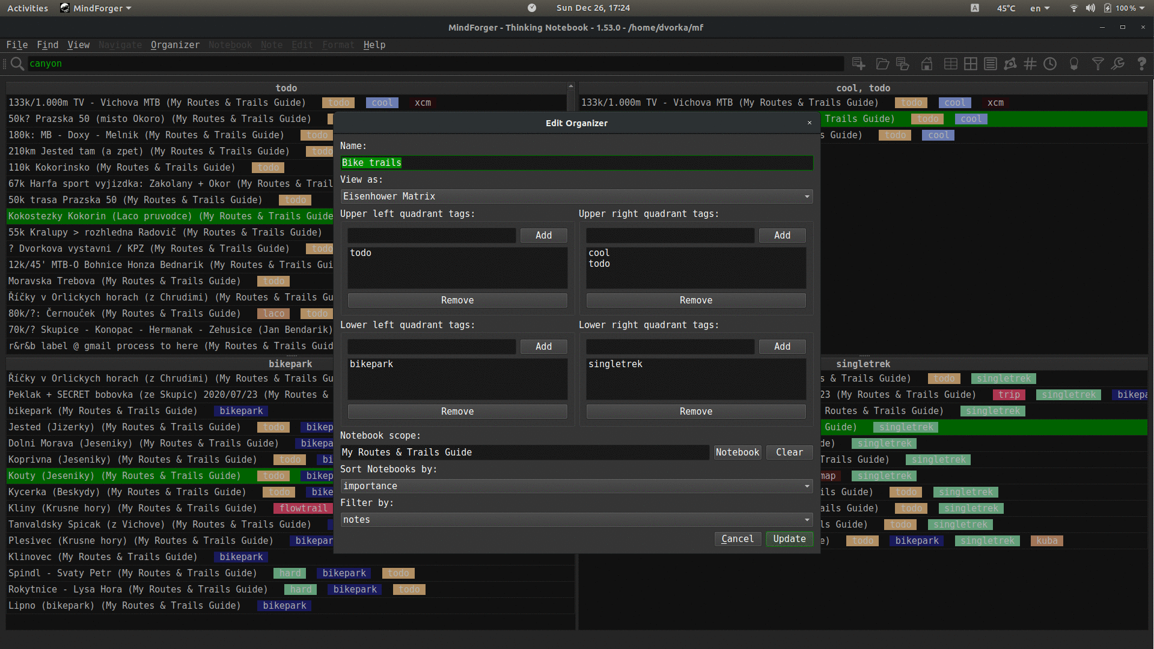Click the lower left quadrant tag input
The height and width of the screenshot is (649, 1154).
point(432,347)
